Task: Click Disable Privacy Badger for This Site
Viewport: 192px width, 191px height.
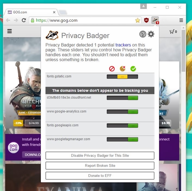Action: tap(100, 155)
